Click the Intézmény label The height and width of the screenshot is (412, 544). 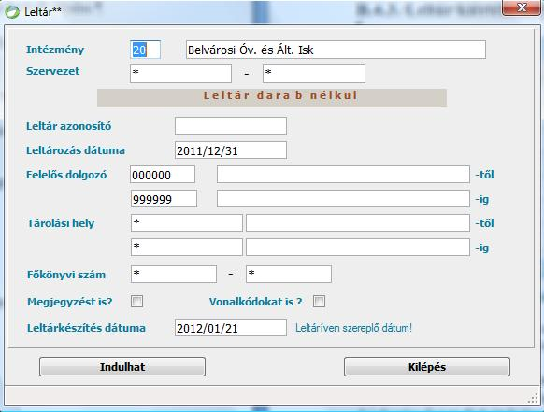tap(55, 50)
